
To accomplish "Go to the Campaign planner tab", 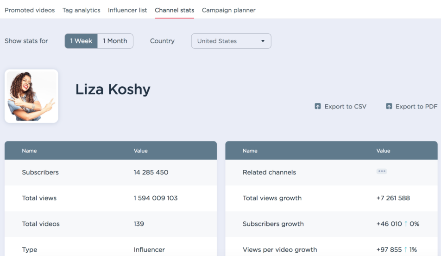I will [229, 10].
